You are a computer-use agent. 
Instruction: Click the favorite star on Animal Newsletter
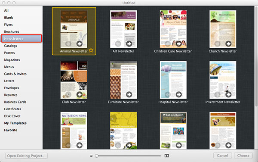[x=91, y=50]
